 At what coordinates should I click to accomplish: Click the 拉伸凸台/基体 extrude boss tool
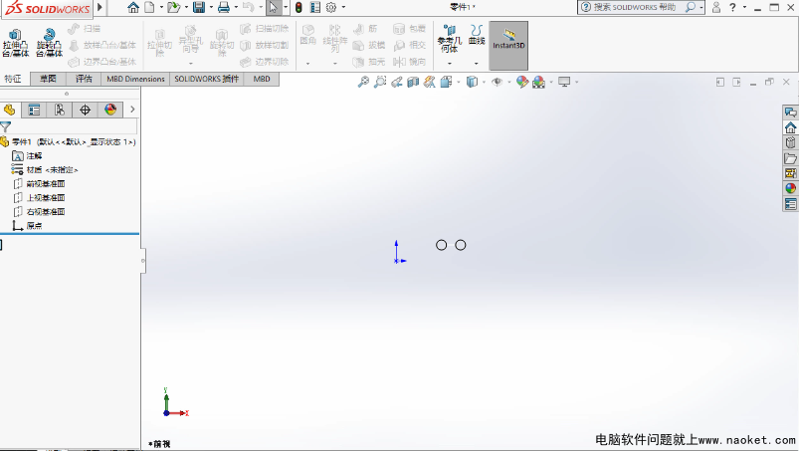coord(17,44)
